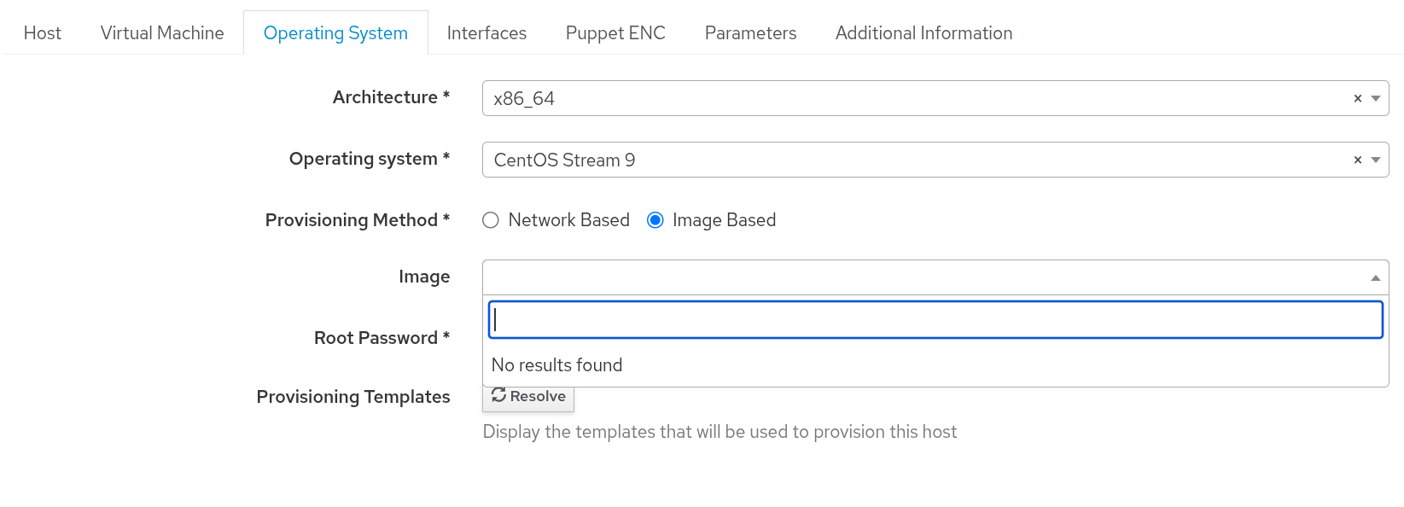Clear the CentOS Stream 9 selection
The height and width of the screenshot is (507, 1404).
coord(1357,160)
